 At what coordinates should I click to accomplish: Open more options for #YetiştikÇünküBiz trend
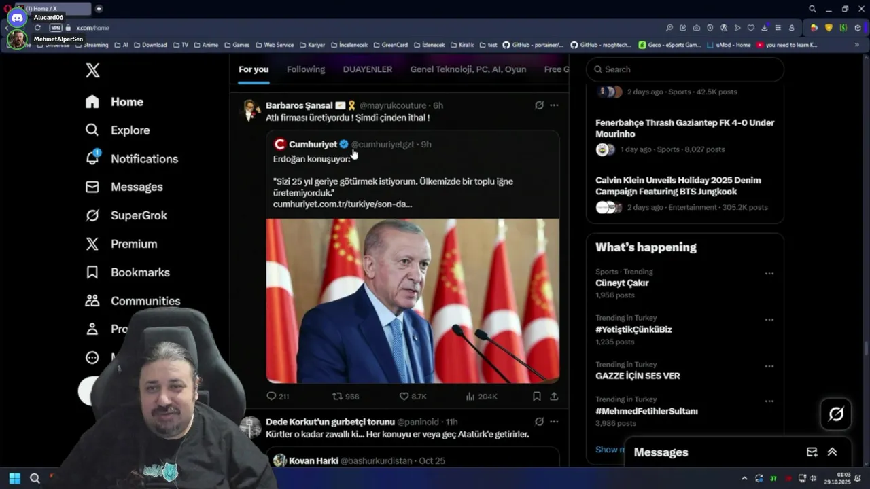[769, 320]
